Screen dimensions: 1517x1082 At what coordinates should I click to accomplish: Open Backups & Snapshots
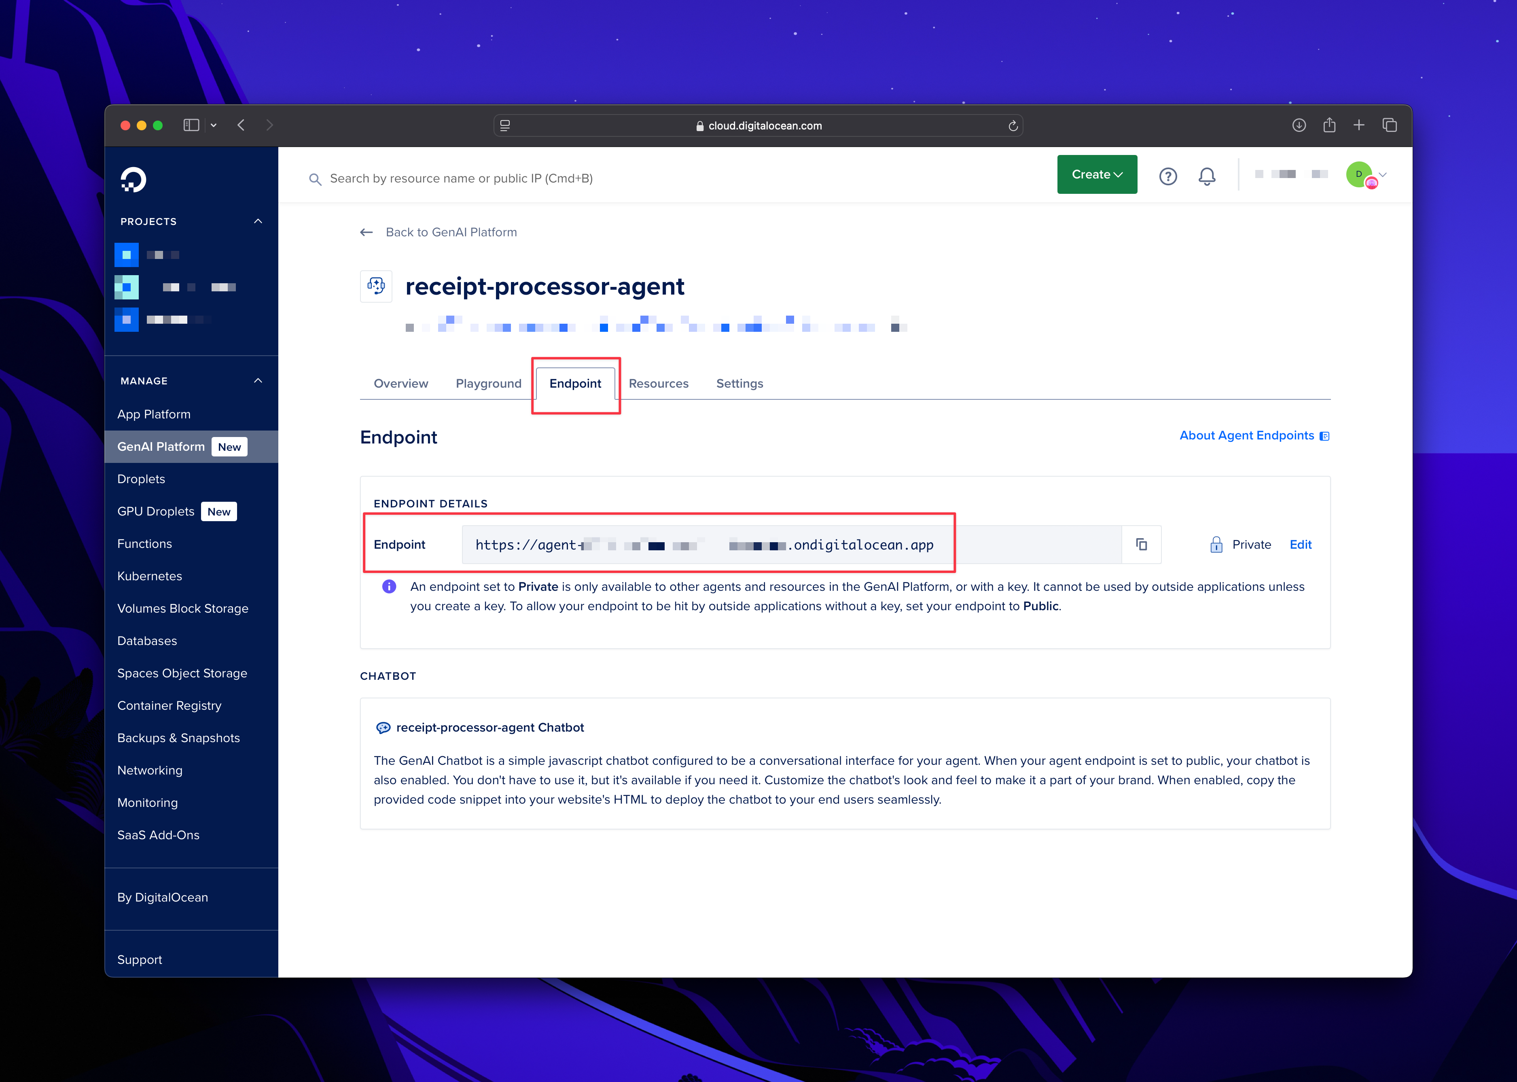178,738
